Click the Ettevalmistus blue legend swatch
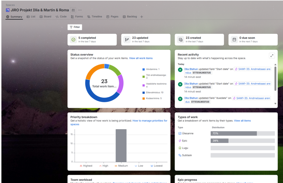This screenshot has width=283, height=183. click(x=144, y=93)
